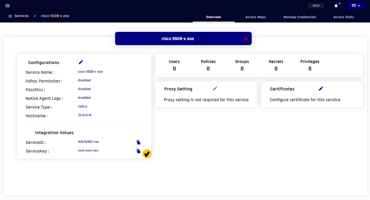
Task: Click the cisco 5508-x asa breadcrumb
Action: click(55, 16)
